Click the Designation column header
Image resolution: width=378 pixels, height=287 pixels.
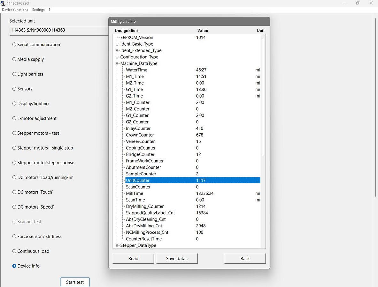(x=126, y=31)
